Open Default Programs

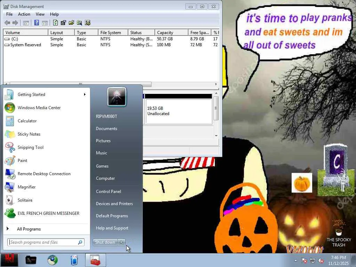[x=112, y=216]
